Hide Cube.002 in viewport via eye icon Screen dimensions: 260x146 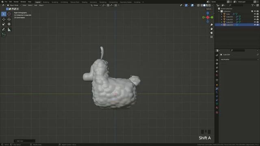[255, 19]
